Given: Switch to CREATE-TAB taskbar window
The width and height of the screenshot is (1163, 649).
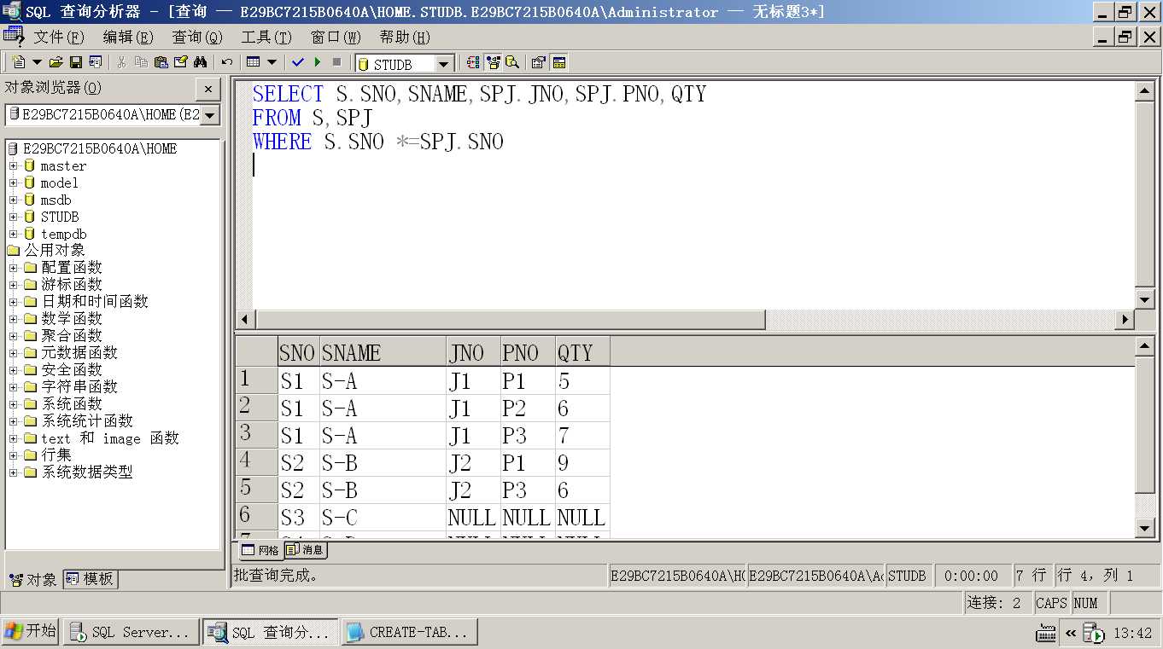Looking at the screenshot, I should coord(410,632).
